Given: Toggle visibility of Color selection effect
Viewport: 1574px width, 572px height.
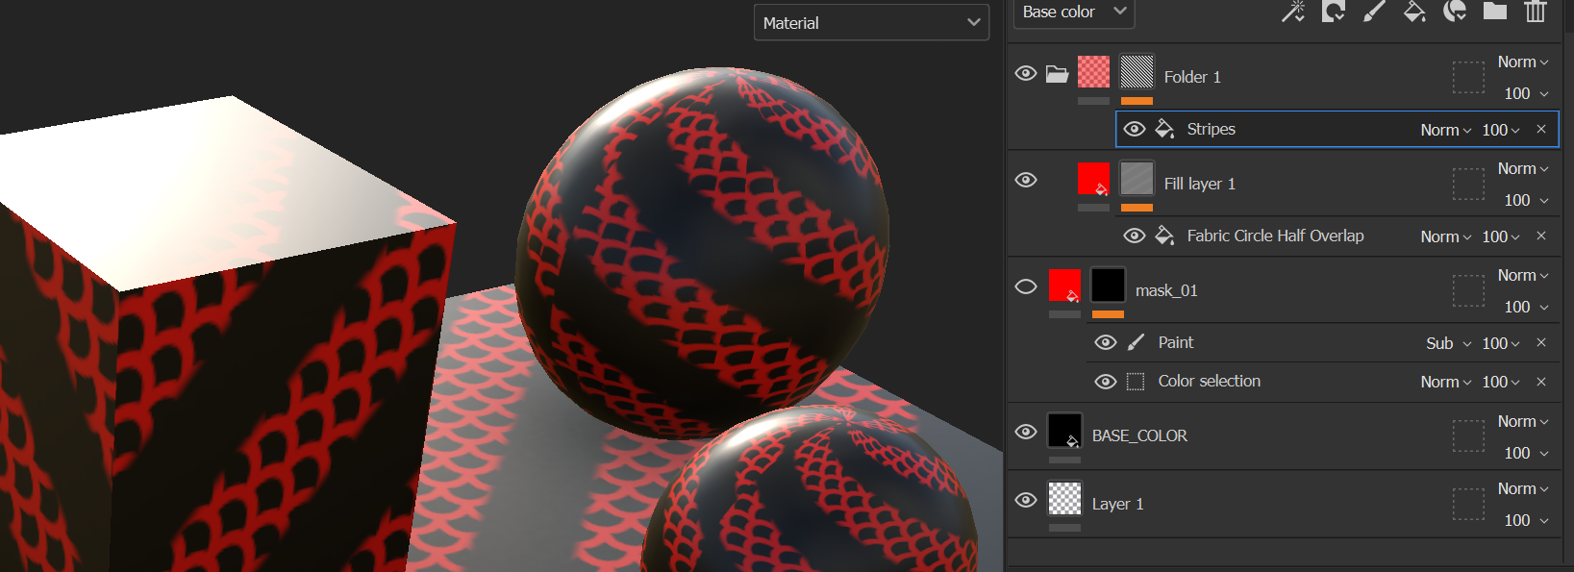Looking at the screenshot, I should pos(1106,382).
